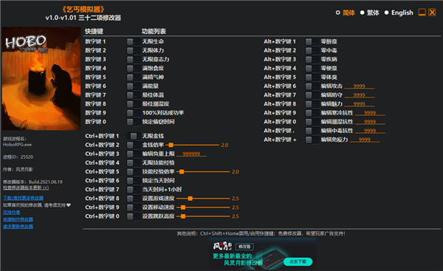The width and height of the screenshot is (443, 271).
Task: Click the 金钱倍率 slider handle
Action: 171,145
